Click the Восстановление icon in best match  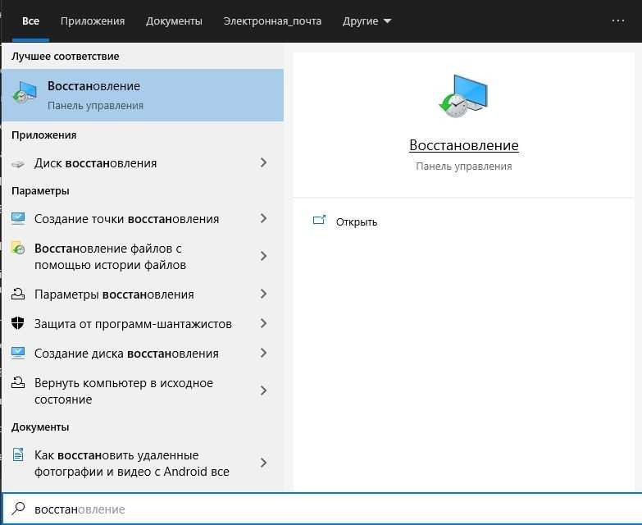[x=25, y=92]
